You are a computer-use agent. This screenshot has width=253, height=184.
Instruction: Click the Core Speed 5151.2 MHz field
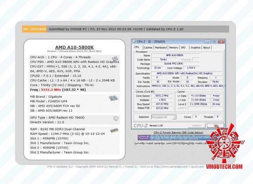[x=162, y=96]
